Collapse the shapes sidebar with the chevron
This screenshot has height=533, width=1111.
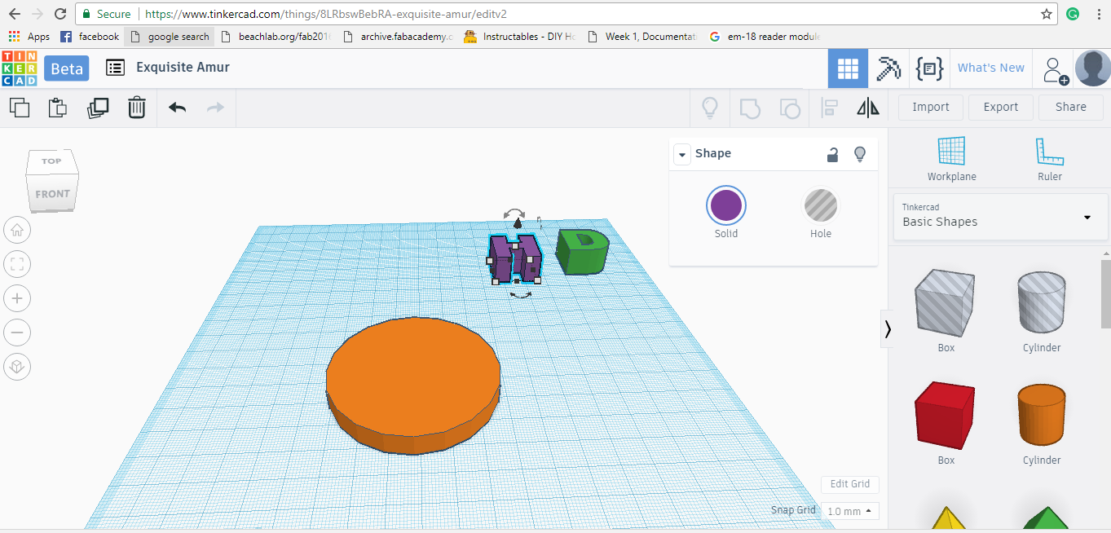click(x=888, y=329)
